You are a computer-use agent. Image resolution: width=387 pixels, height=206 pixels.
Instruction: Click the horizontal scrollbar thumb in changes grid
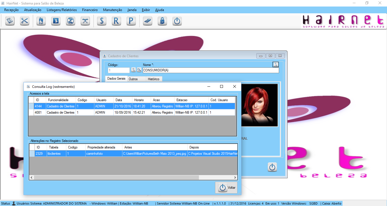116,177
